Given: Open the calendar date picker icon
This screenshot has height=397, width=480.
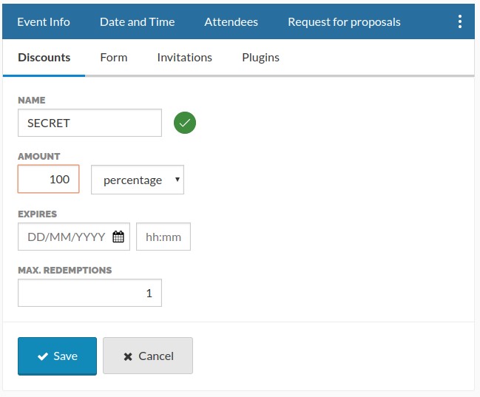Looking at the screenshot, I should [118, 237].
